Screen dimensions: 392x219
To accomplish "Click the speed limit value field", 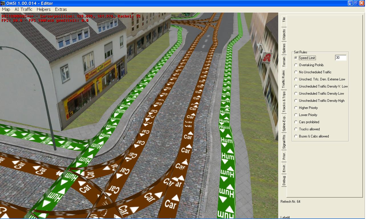I will pyautogui.click(x=340, y=58).
